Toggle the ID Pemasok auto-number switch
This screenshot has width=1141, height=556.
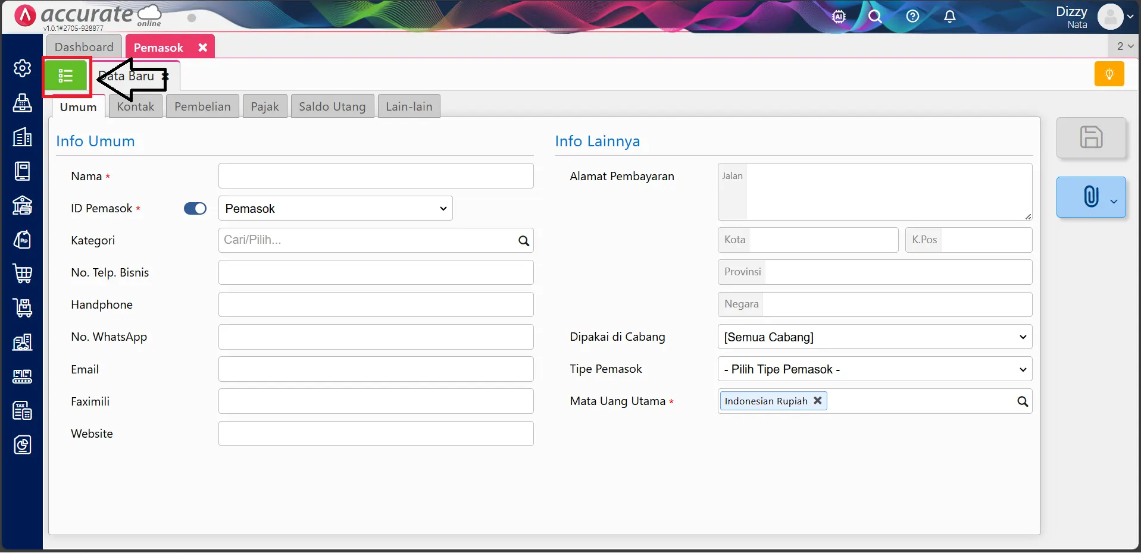(x=195, y=209)
